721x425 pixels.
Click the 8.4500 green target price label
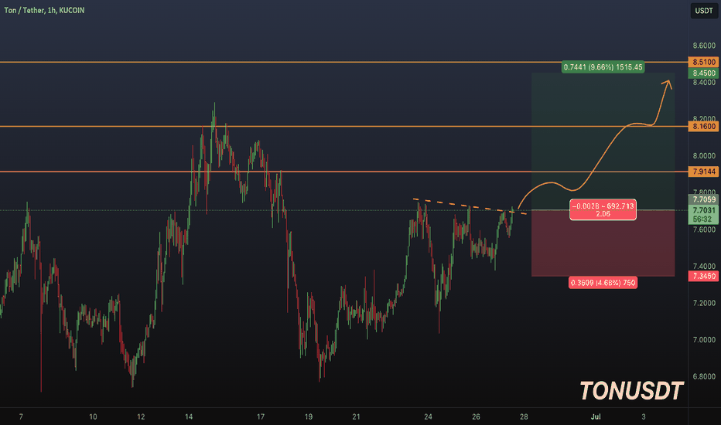[703, 73]
